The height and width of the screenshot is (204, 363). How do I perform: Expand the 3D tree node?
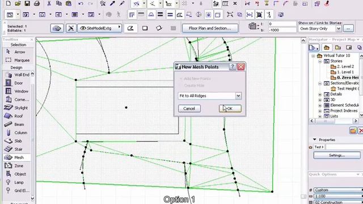pos(320,100)
